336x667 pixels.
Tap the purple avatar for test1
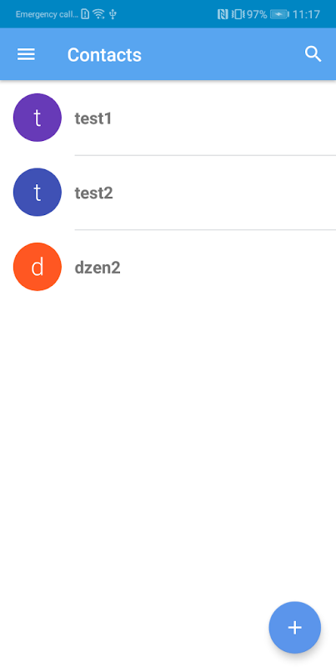click(x=38, y=118)
